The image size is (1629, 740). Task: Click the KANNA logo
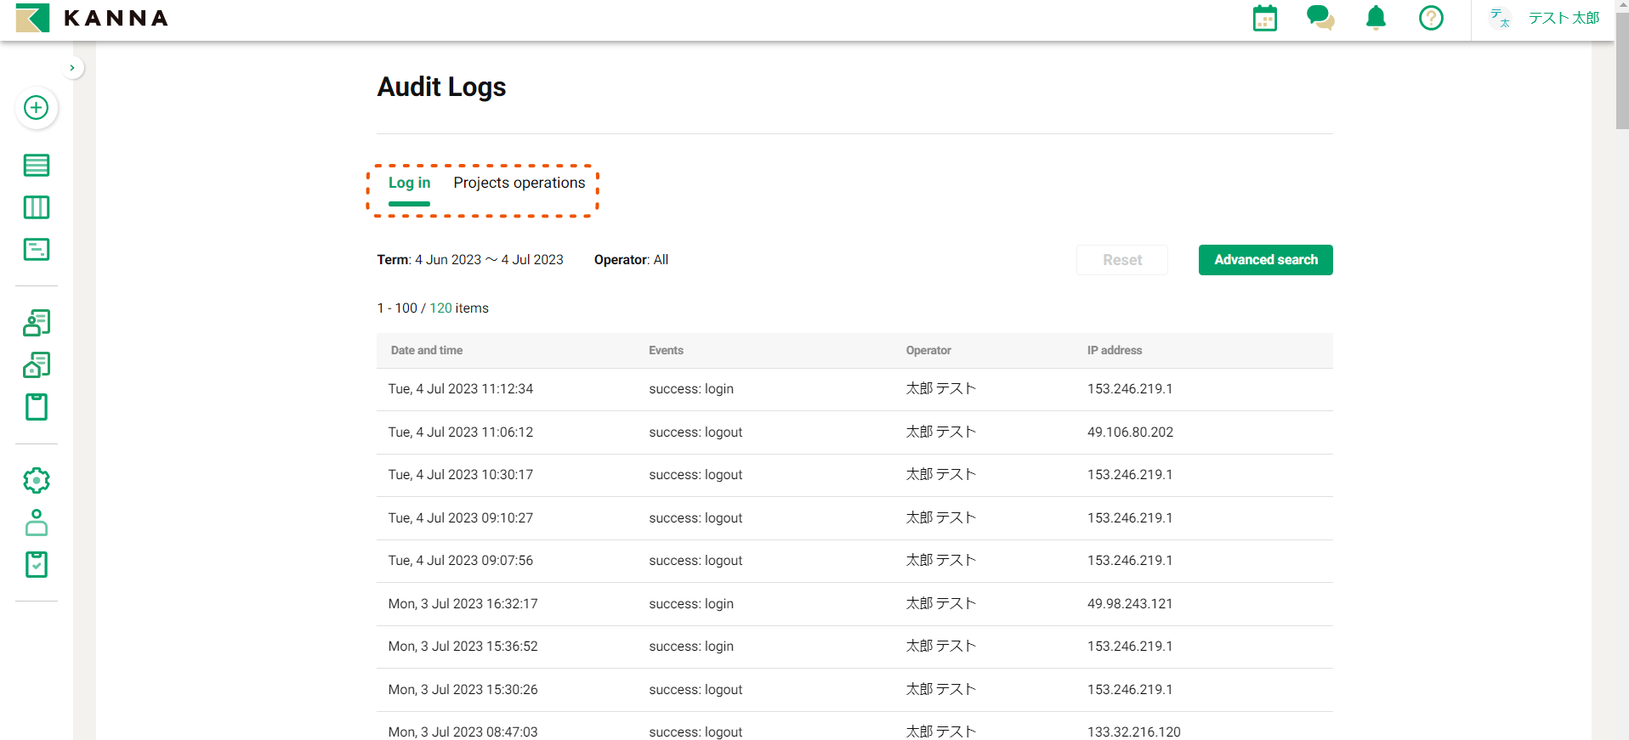tap(92, 18)
